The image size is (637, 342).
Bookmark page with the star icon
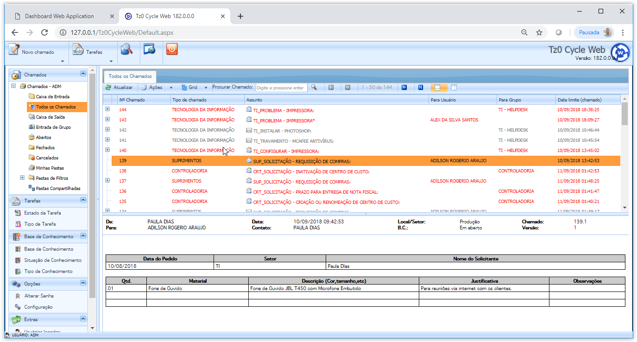pos(539,32)
